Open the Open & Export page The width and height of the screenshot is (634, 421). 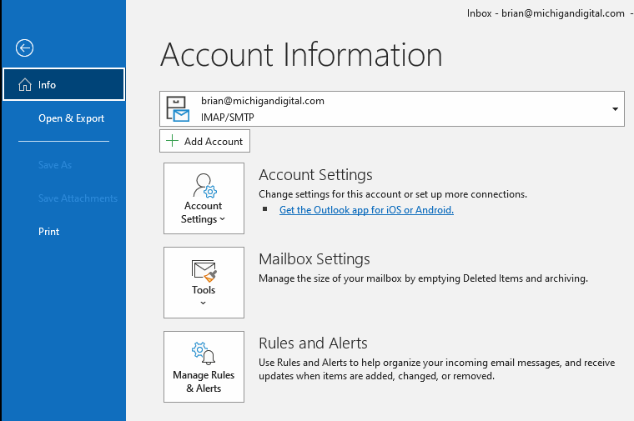tap(71, 118)
